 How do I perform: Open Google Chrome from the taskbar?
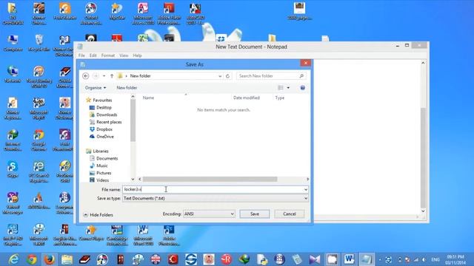coord(32,259)
